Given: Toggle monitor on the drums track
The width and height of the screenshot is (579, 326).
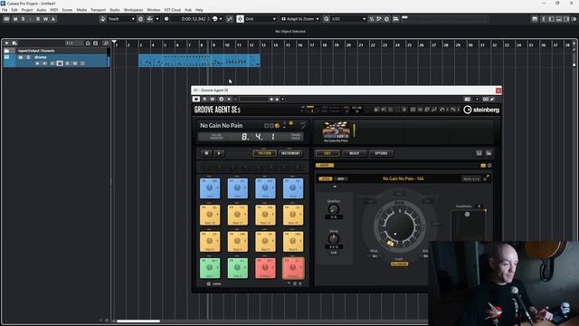Looking at the screenshot, I should 44,63.
